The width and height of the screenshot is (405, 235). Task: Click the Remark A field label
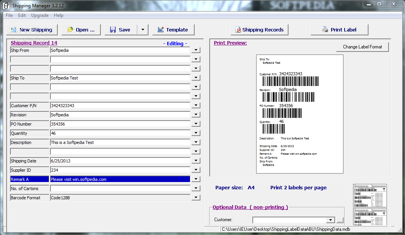click(30, 179)
